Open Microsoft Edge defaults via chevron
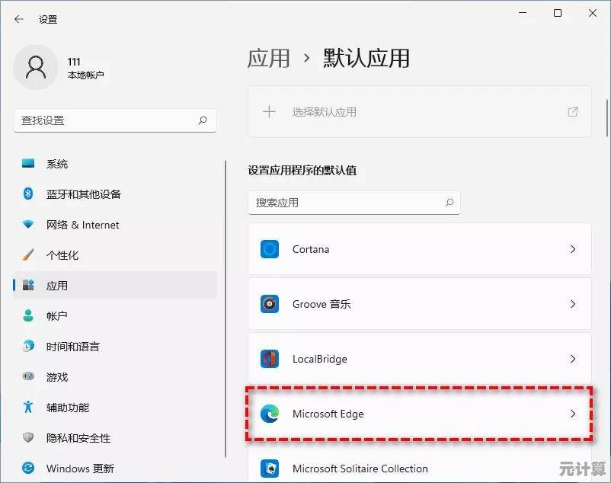611x483 pixels. [x=573, y=414]
